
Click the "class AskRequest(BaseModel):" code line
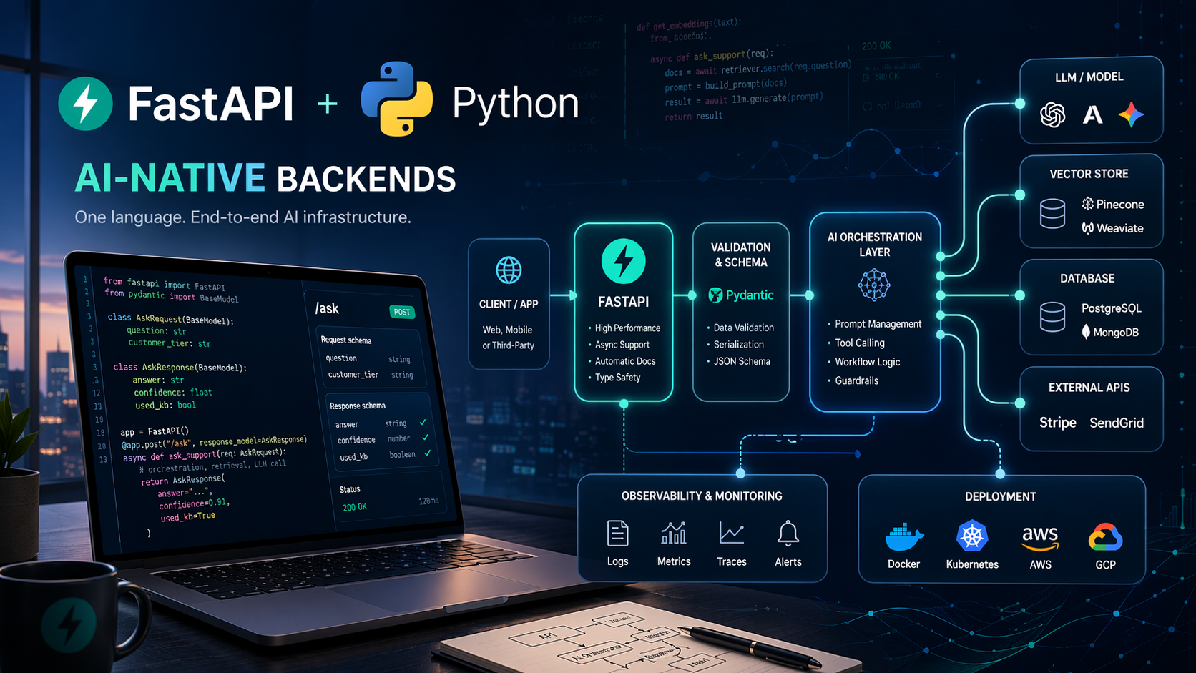click(170, 318)
